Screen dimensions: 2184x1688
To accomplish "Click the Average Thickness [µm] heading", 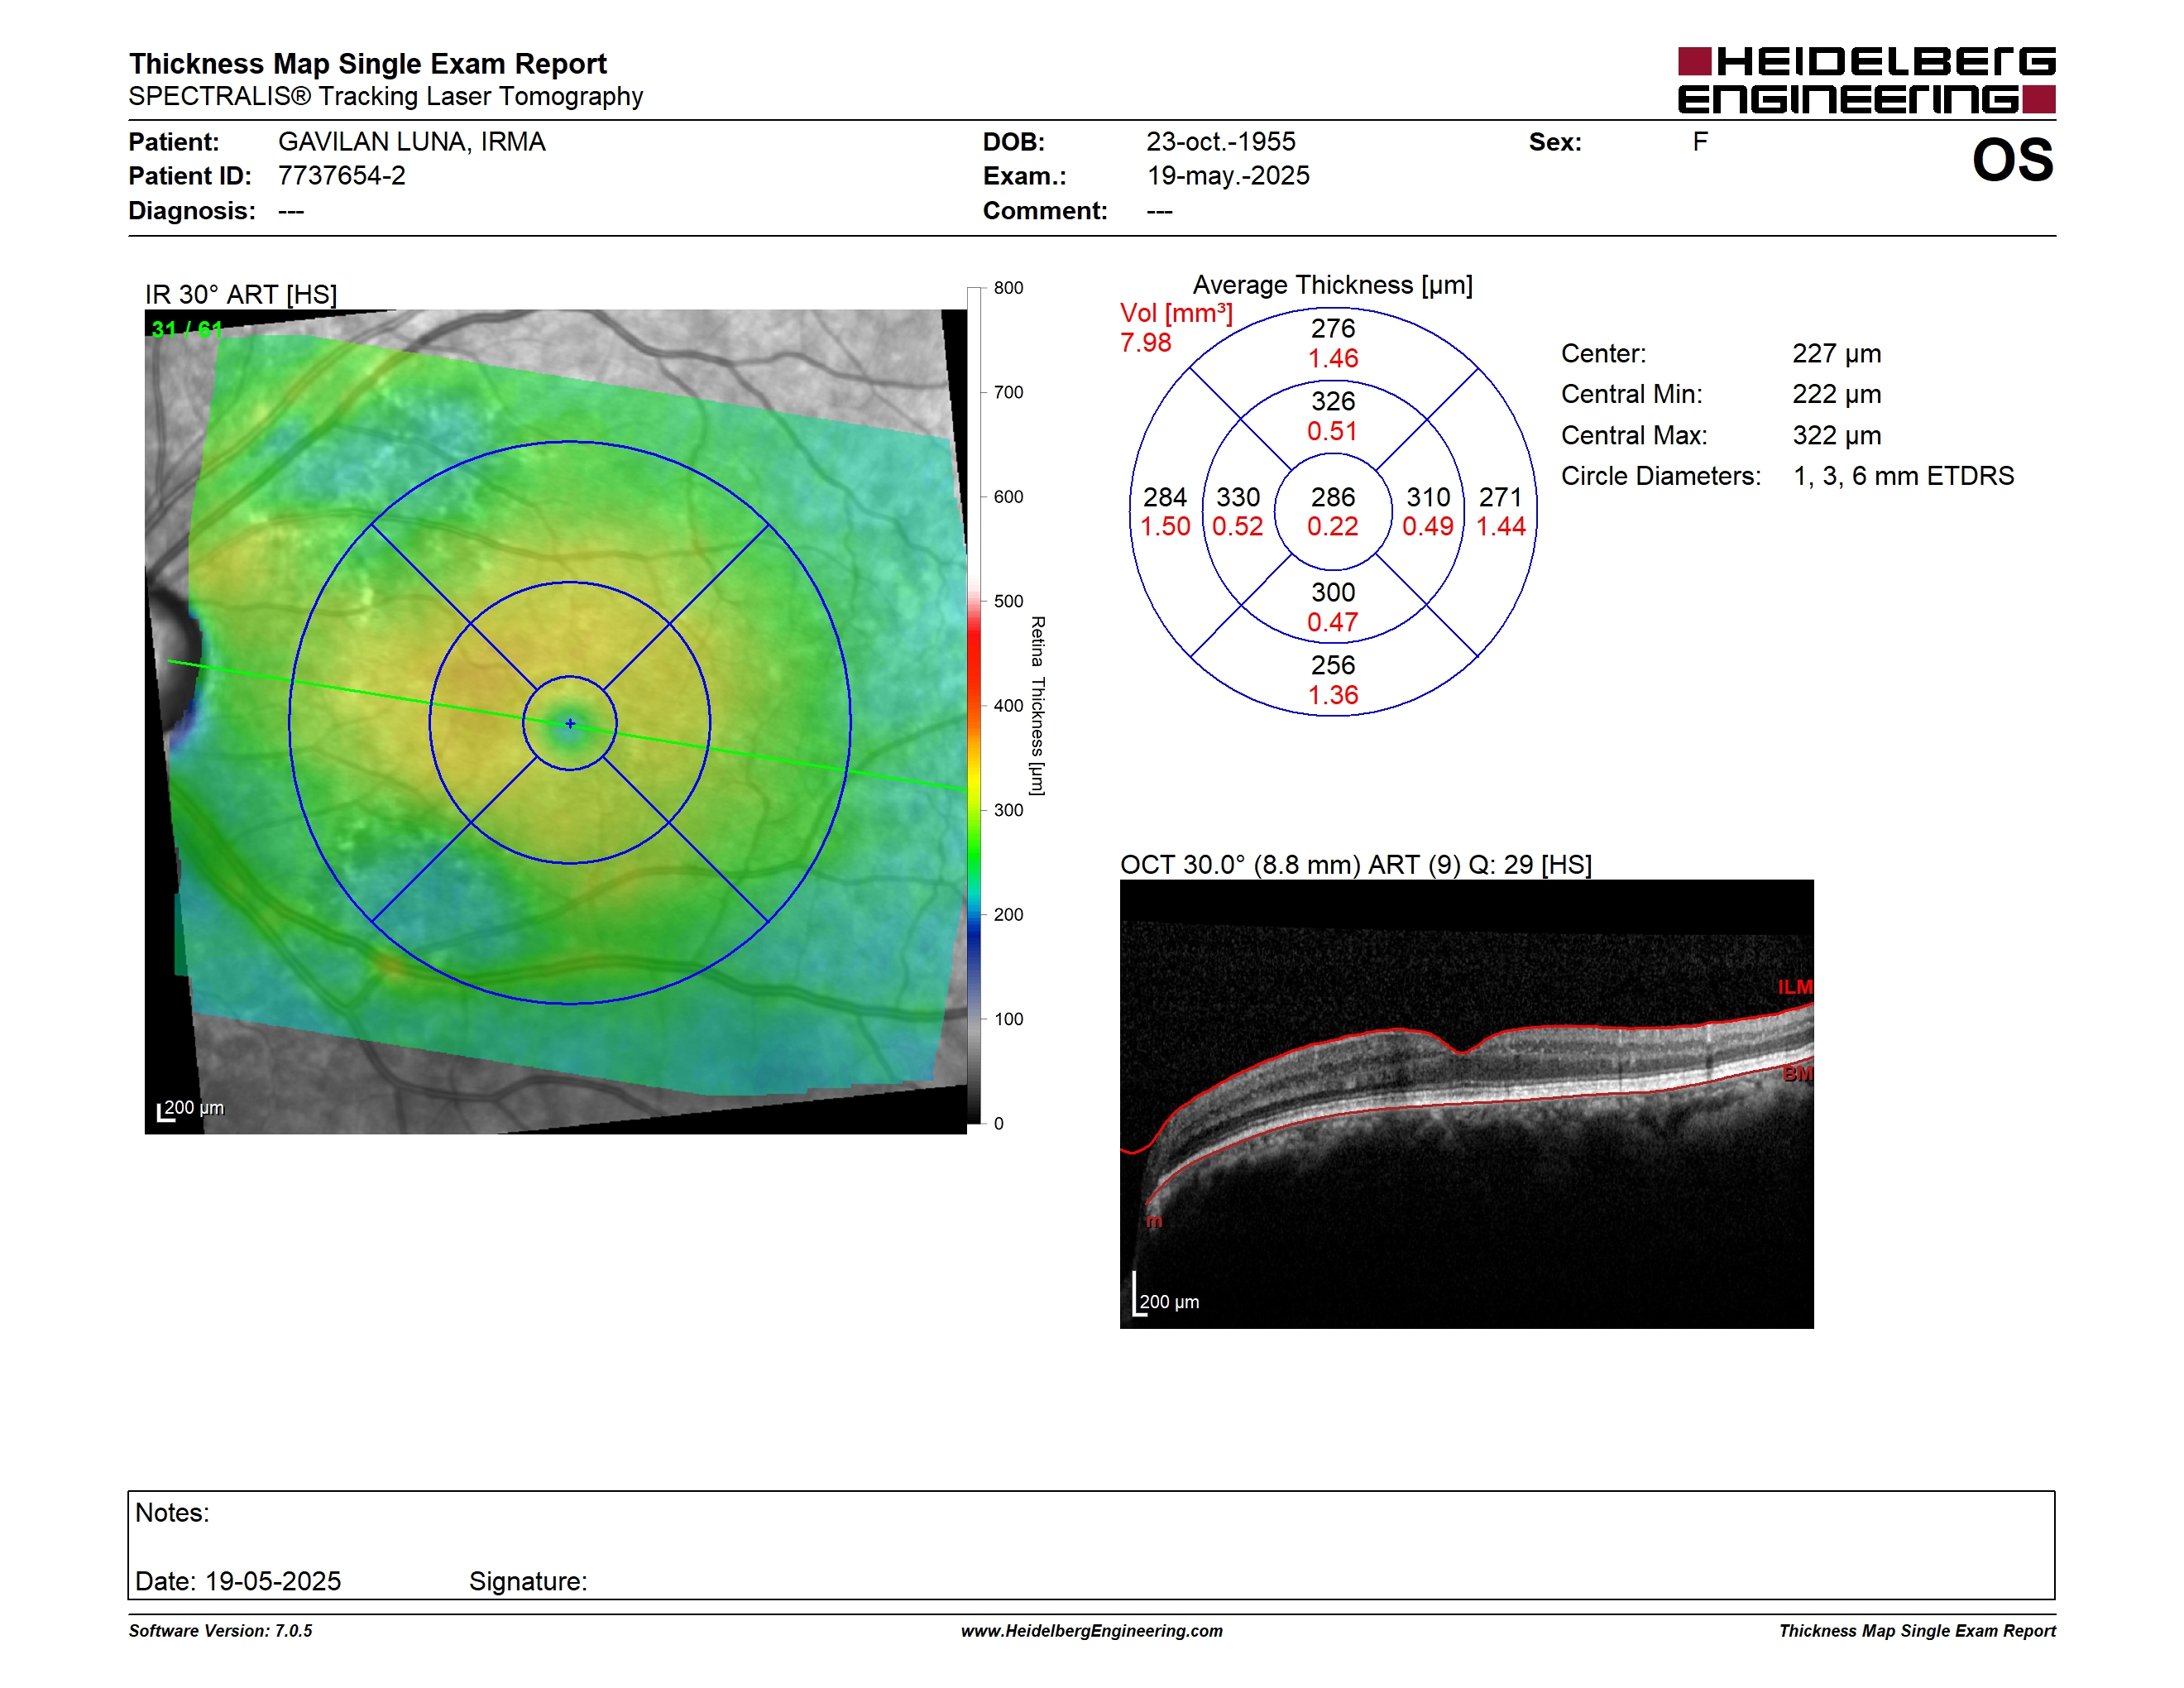I will 1333,285.
